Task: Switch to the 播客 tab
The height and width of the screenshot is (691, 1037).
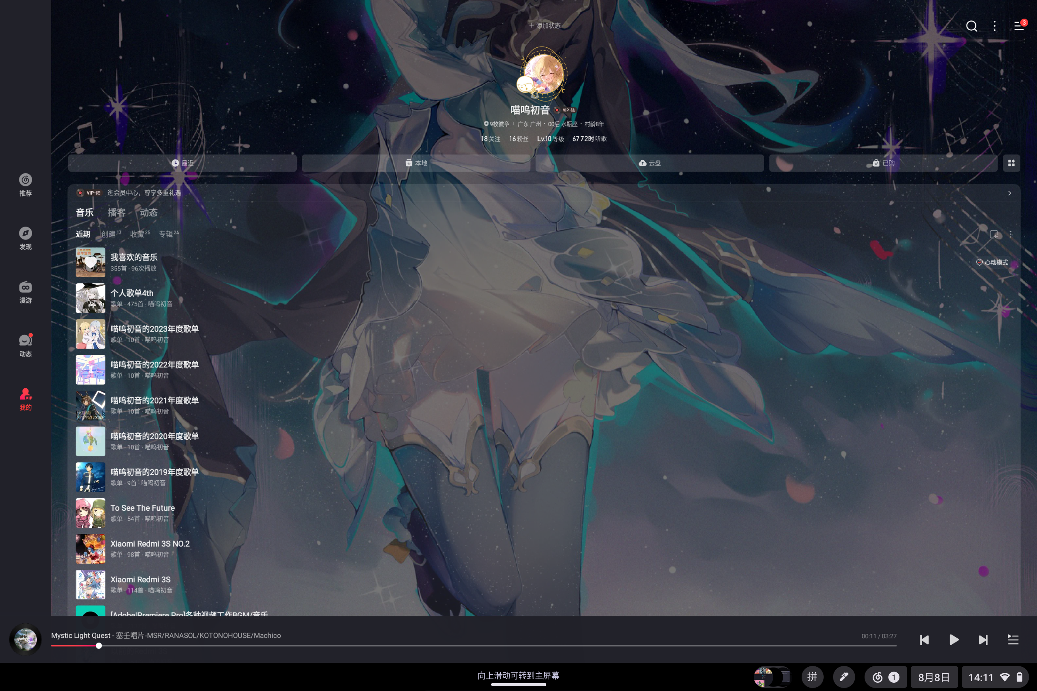Action: pos(116,213)
